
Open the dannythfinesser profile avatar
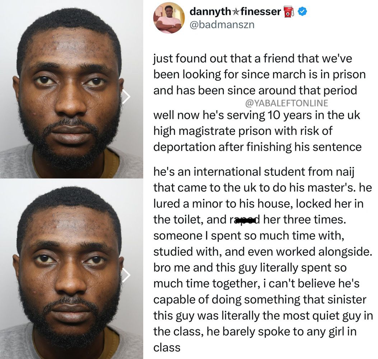tap(168, 18)
